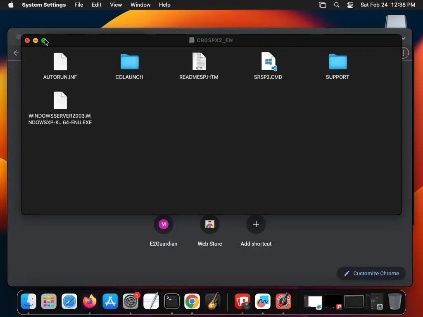Image resolution: width=423 pixels, height=317 pixels.
Task: Switch to Google Chrome in the Dock
Action: click(192, 301)
